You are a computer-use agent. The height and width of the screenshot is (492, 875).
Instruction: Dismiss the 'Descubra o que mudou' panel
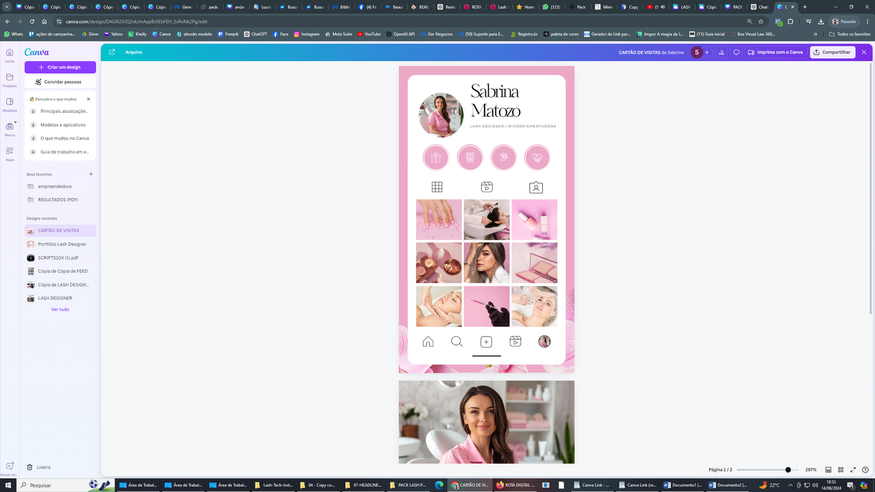click(88, 99)
